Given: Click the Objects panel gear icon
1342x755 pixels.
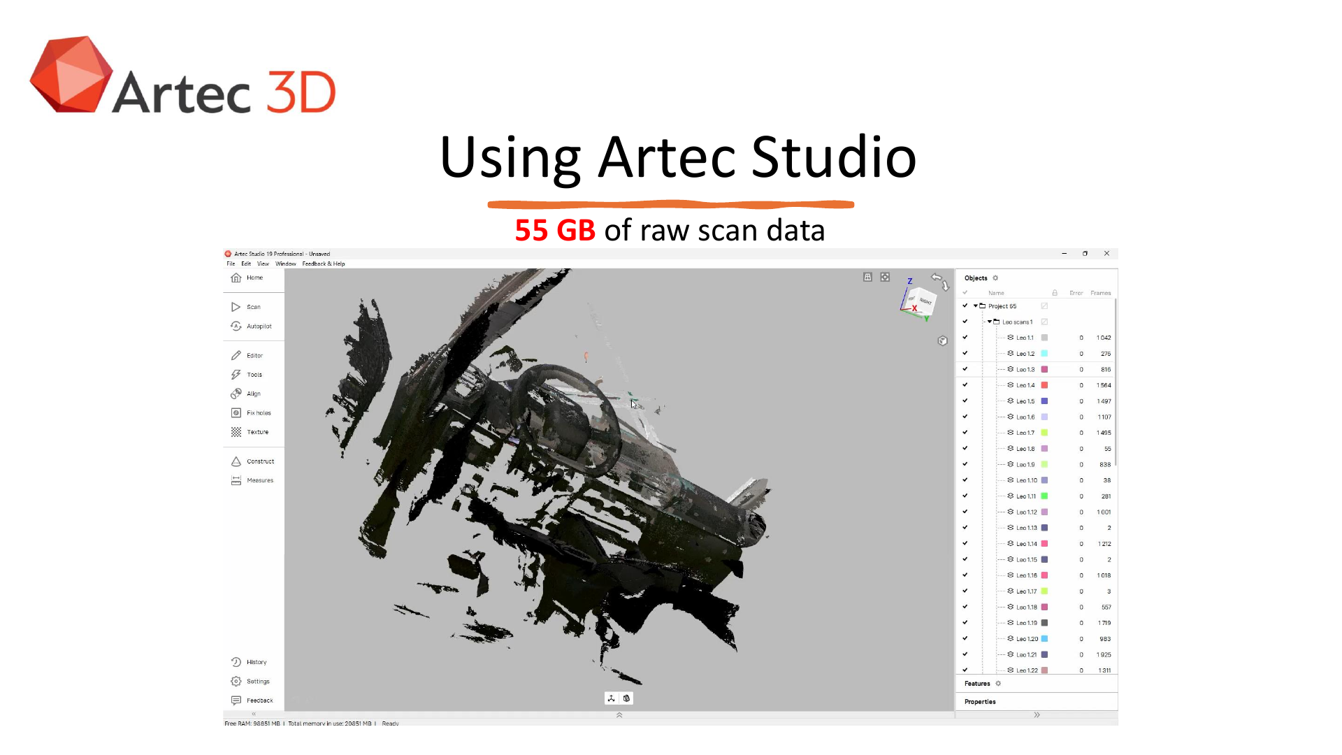Looking at the screenshot, I should [995, 278].
